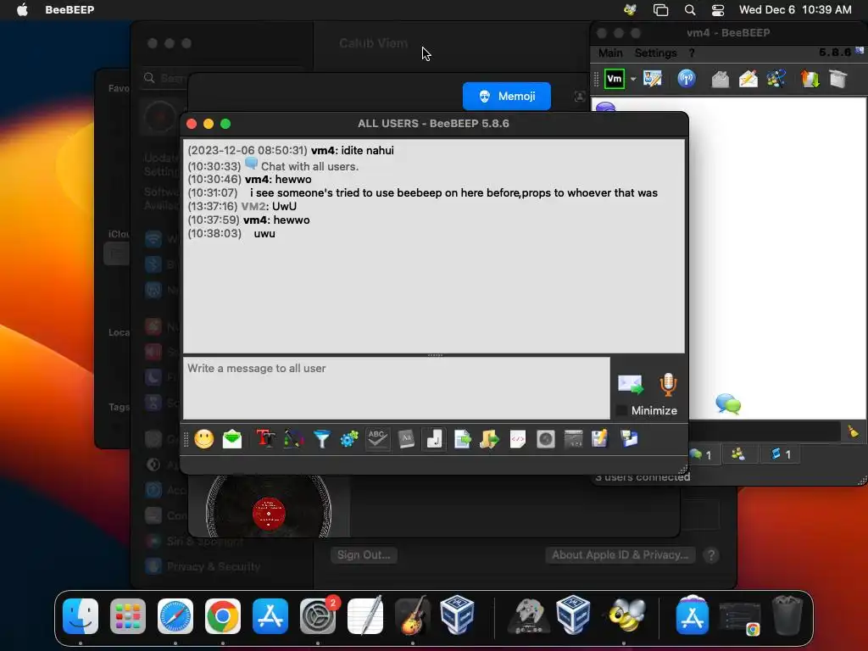Send the message with envelope arrow button
Image resolution: width=868 pixels, height=651 pixels.
click(631, 384)
